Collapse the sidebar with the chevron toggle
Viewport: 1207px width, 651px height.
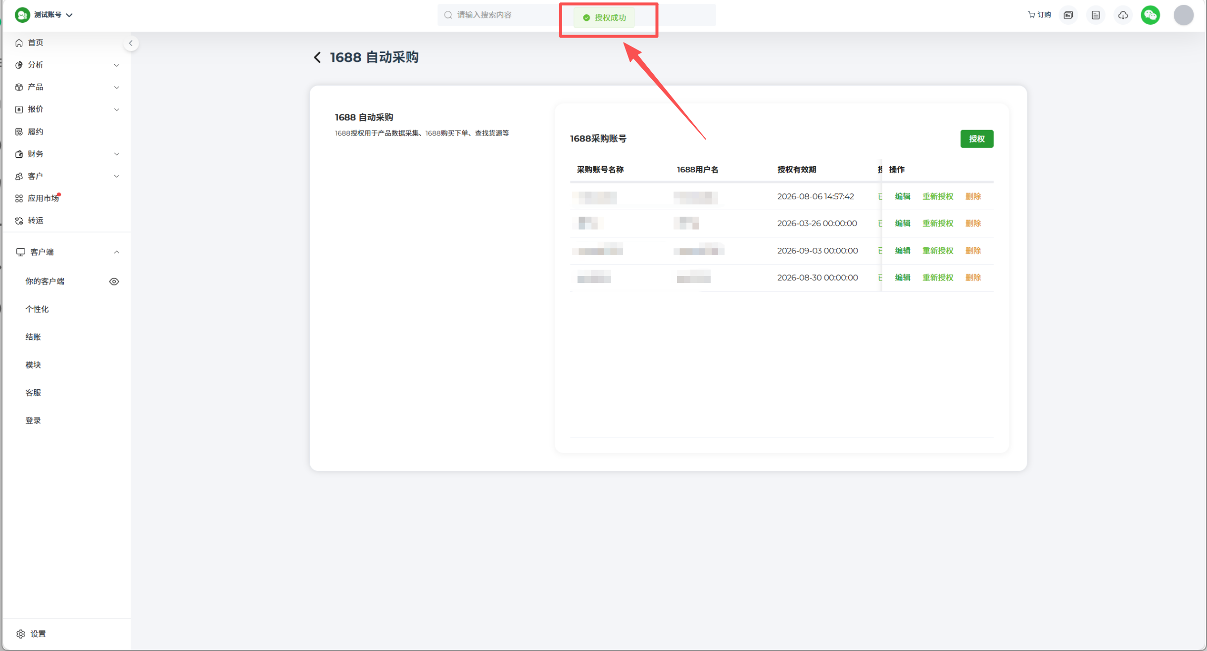(x=131, y=43)
